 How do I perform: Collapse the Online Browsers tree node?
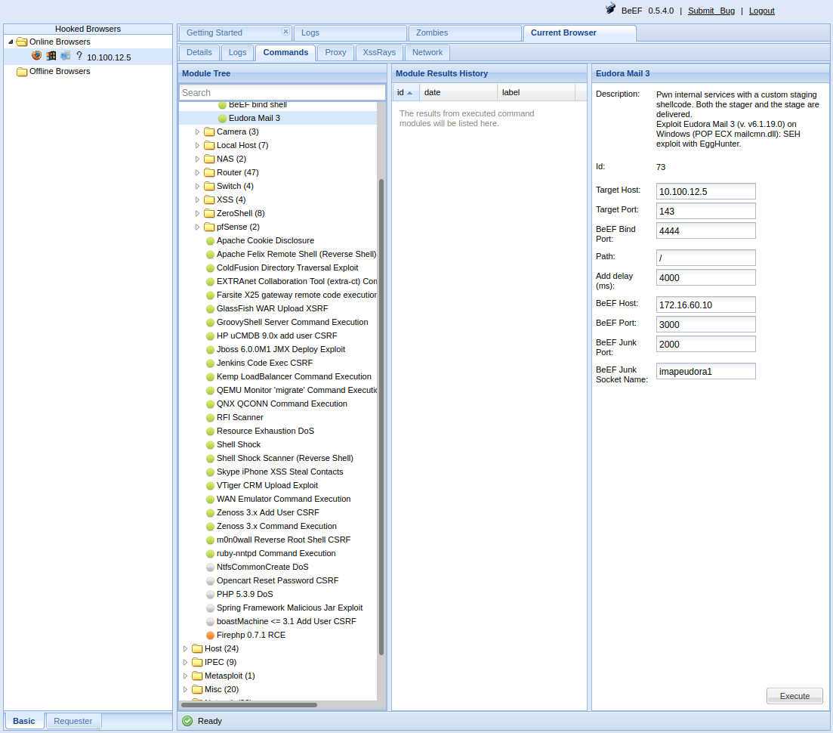(x=11, y=42)
